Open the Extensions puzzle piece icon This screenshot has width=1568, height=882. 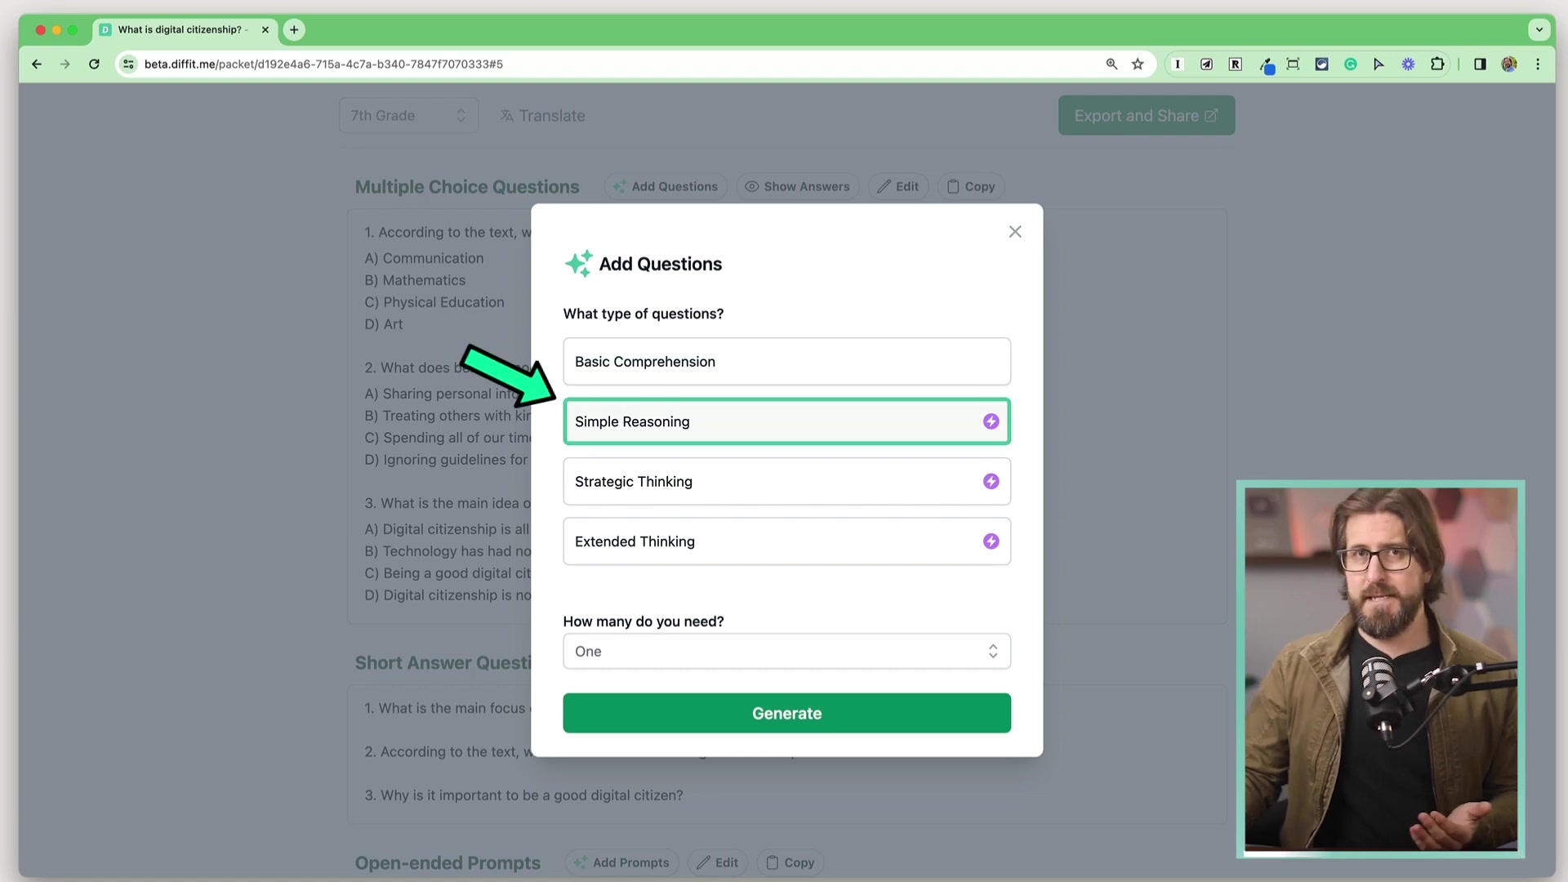click(1437, 64)
